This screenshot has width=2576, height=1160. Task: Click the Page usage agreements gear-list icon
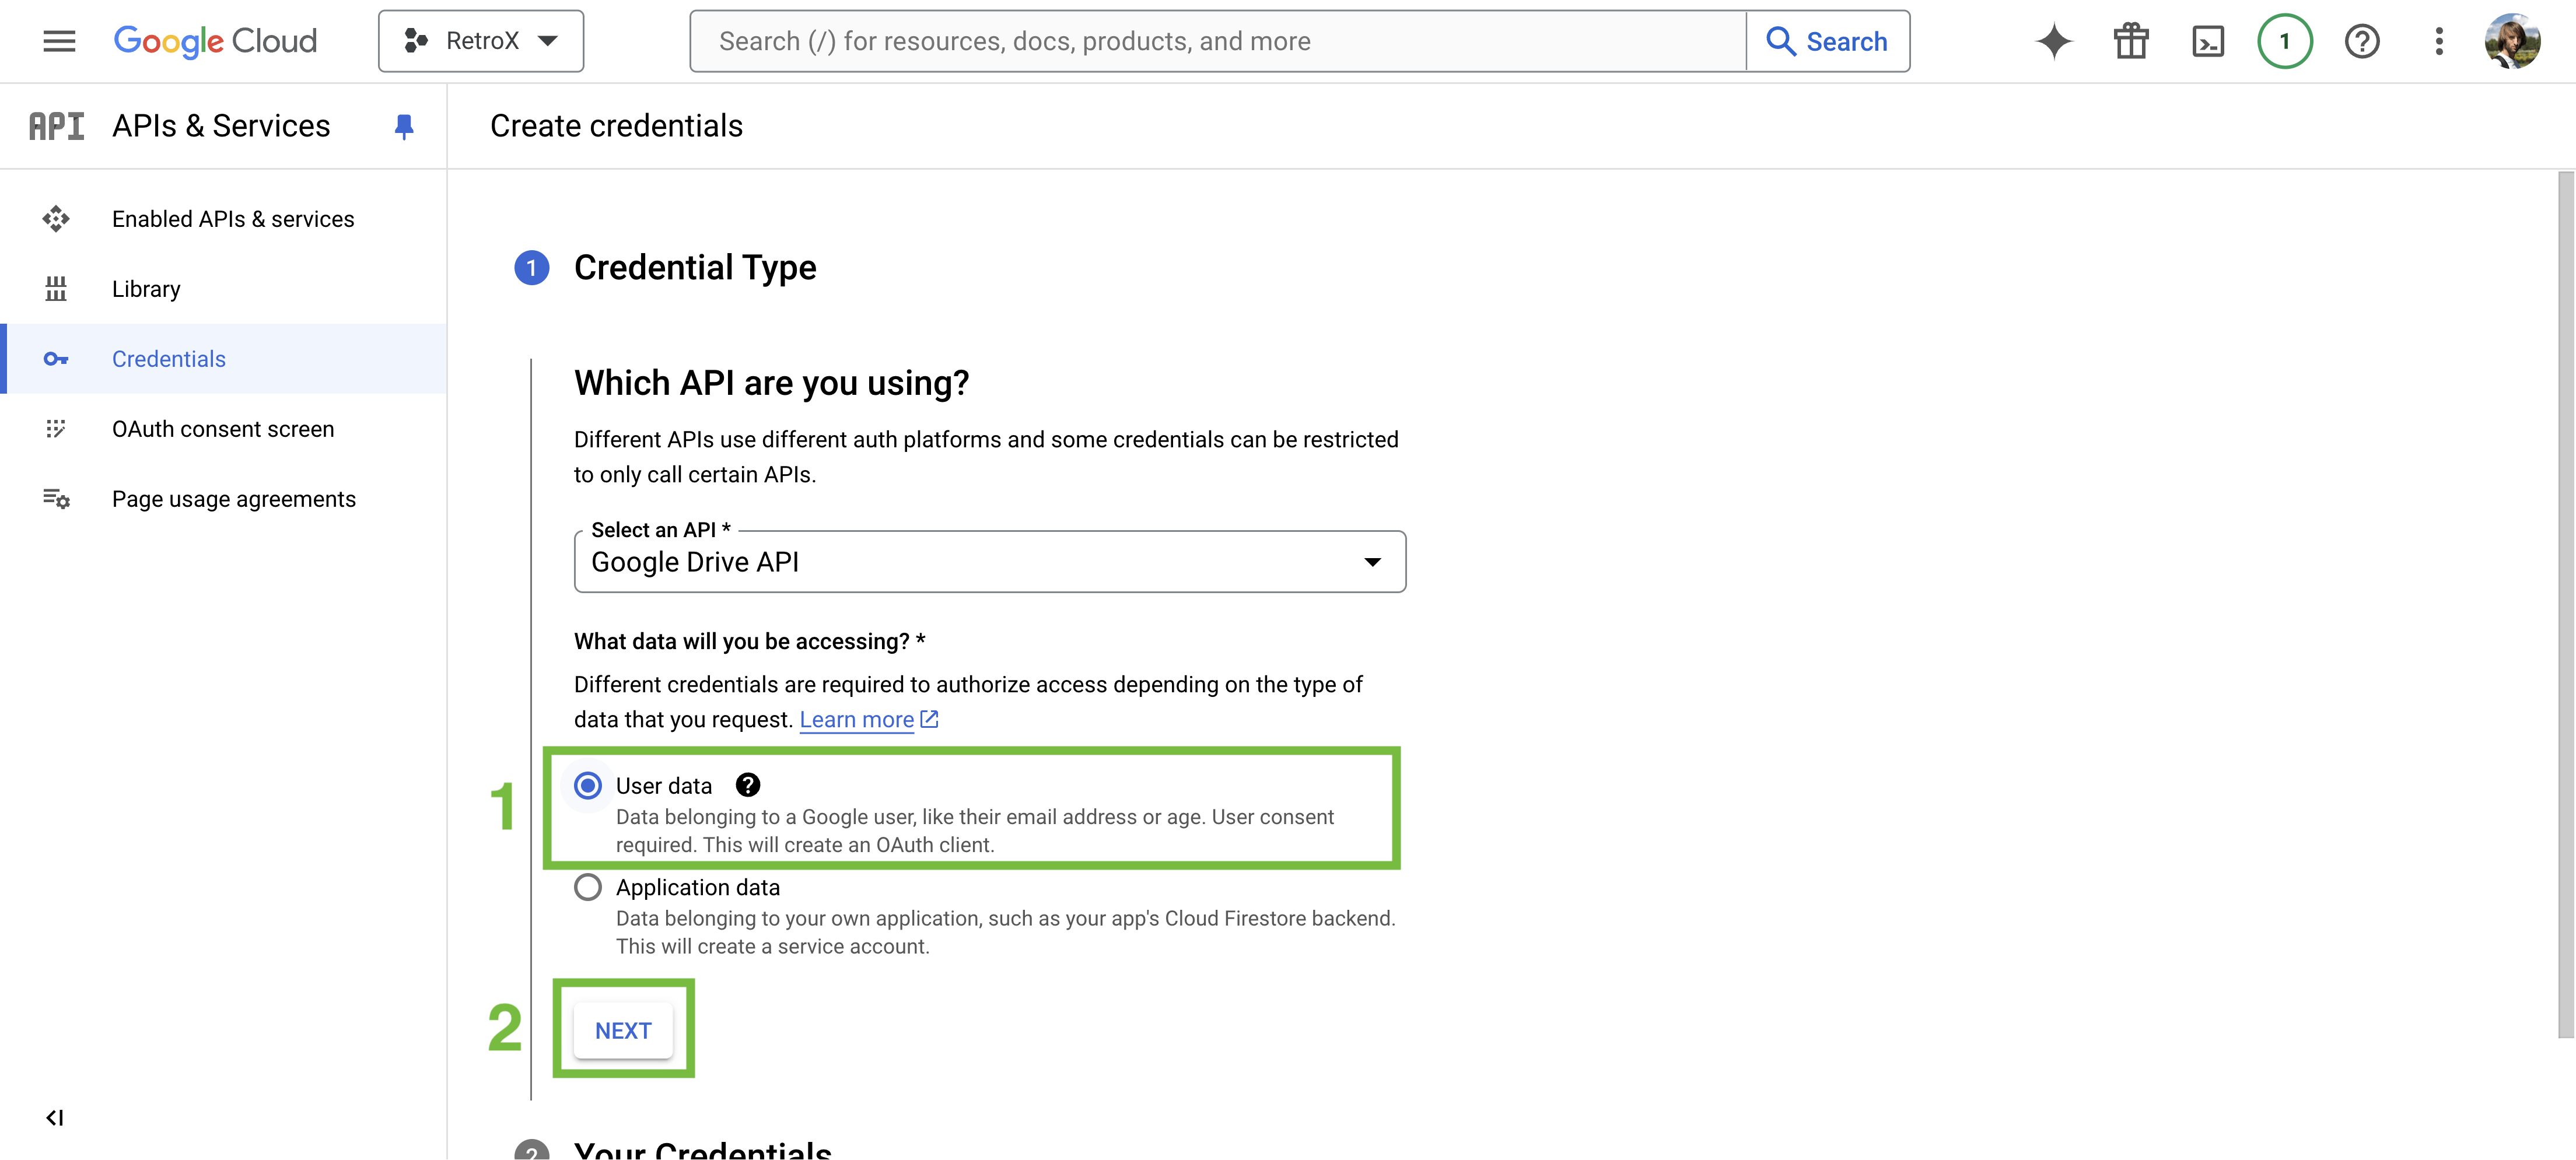coord(56,499)
